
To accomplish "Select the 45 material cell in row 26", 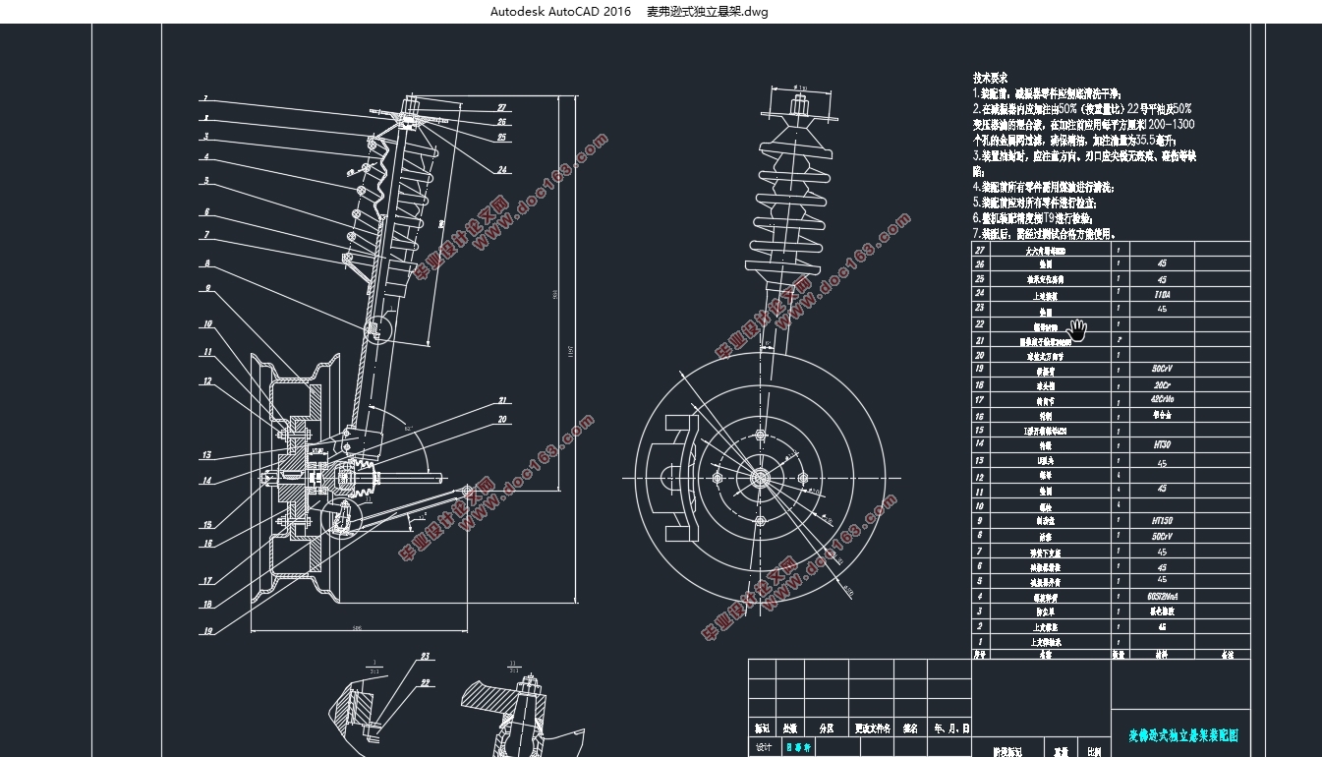I will click(1162, 264).
